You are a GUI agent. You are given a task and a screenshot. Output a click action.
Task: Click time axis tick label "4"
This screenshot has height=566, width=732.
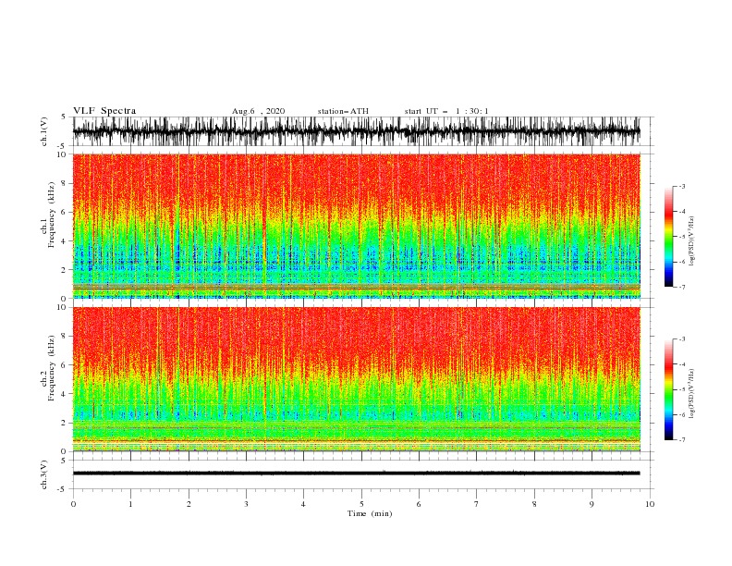pyautogui.click(x=303, y=504)
